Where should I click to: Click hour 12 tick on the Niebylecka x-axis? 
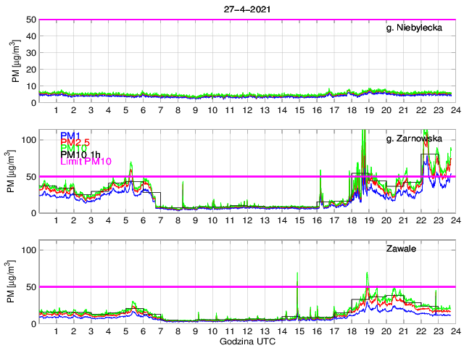[247, 109]
